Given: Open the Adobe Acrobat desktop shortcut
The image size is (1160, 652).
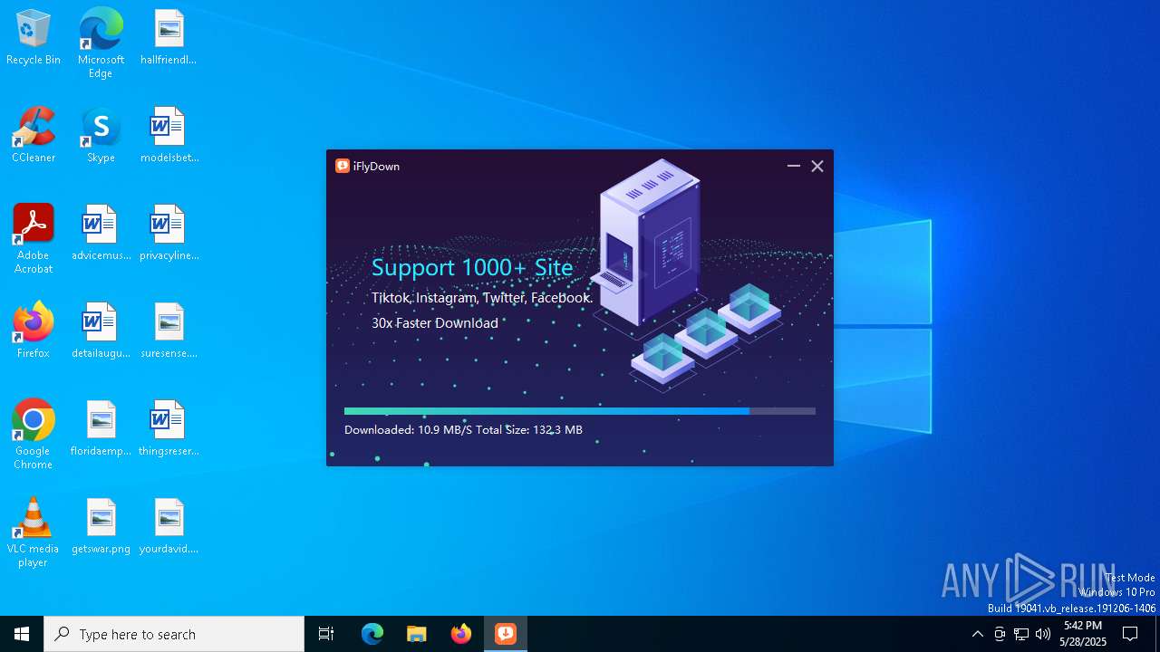Looking at the screenshot, I should (34, 239).
